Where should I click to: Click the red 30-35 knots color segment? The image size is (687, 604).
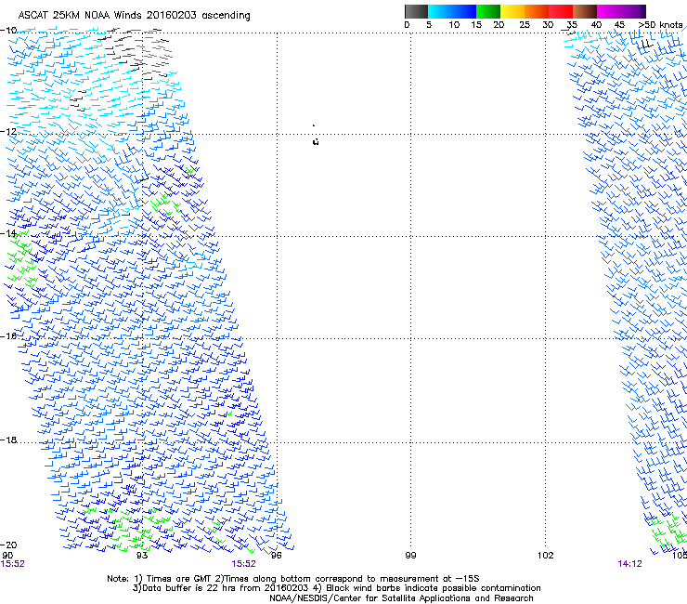pos(561,11)
